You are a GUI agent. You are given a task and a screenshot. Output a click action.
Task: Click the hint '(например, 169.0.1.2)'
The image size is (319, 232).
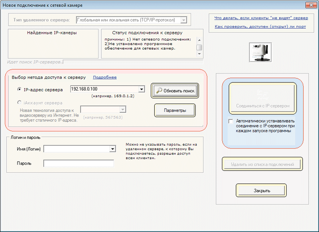[113, 96]
